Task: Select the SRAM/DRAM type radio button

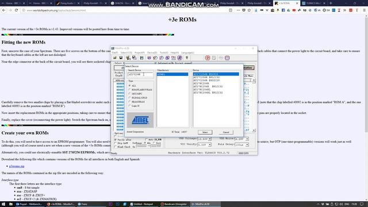Action: [x=129, y=102]
